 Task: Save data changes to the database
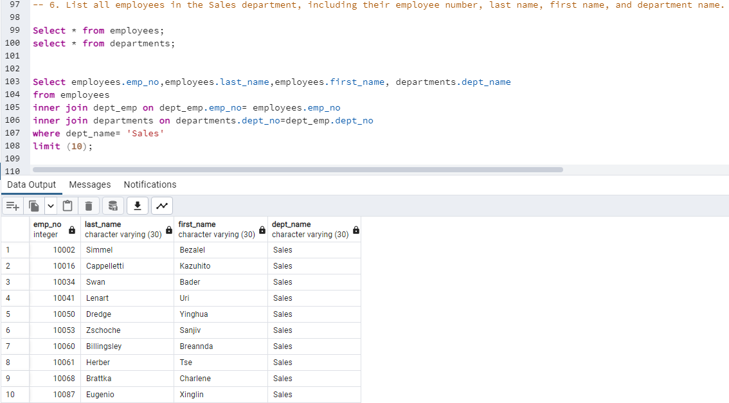tap(113, 206)
